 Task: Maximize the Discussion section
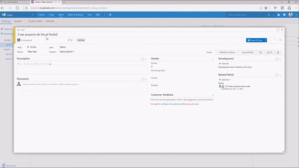tap(142, 79)
